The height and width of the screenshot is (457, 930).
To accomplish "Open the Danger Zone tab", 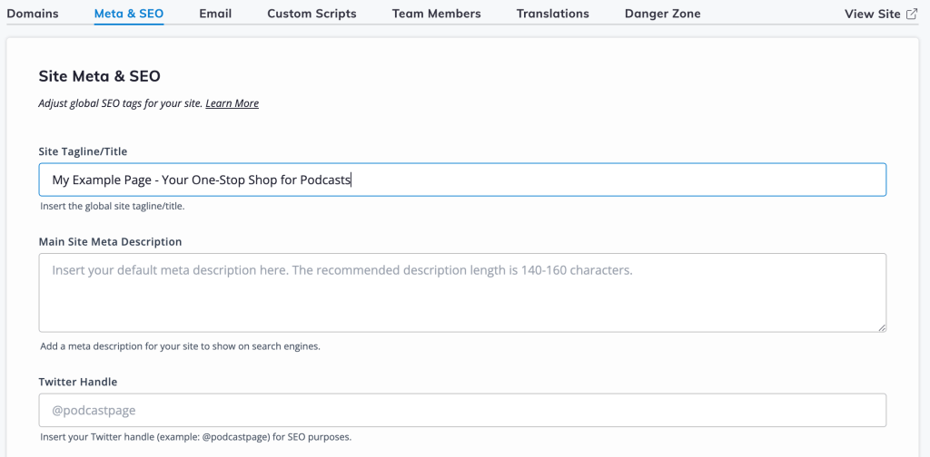I will click(662, 14).
